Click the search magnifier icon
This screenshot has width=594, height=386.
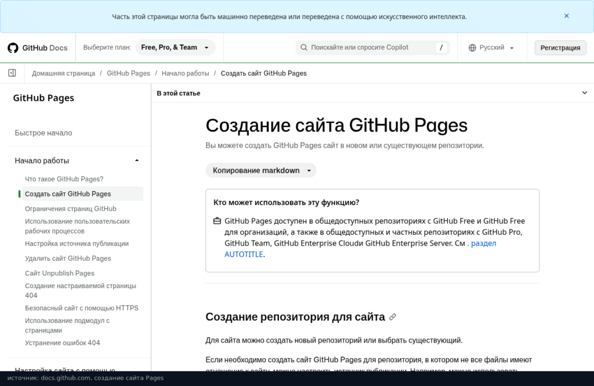303,48
